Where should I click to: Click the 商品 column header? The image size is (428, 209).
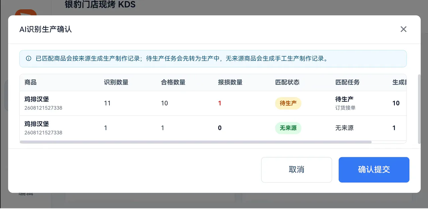30,82
